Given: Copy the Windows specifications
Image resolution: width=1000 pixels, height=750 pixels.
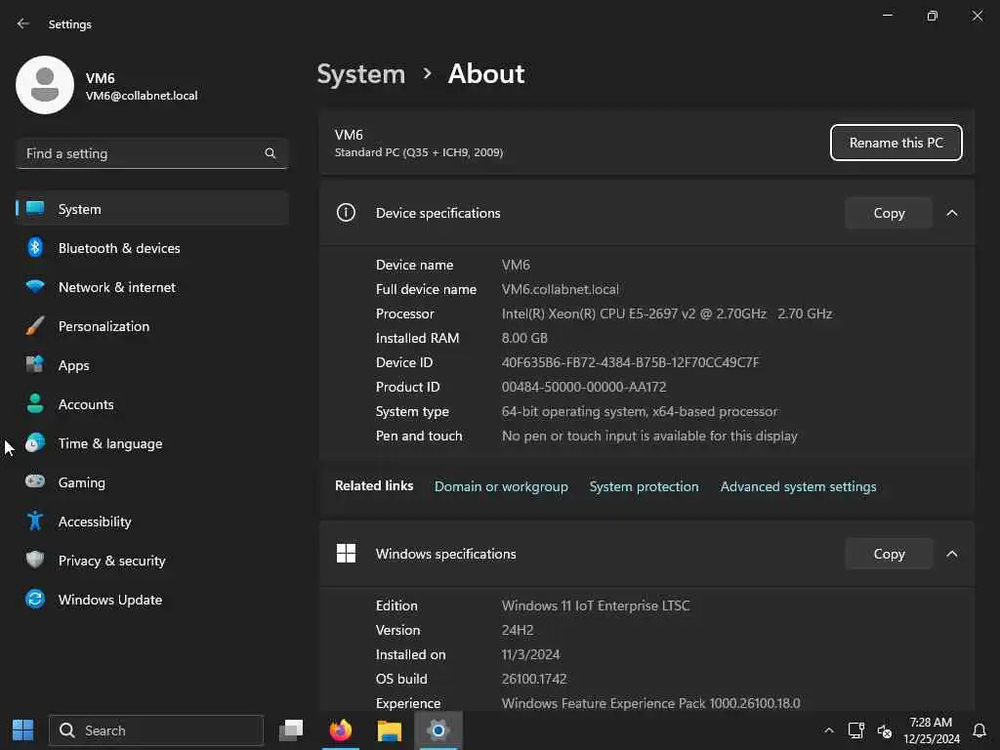Looking at the screenshot, I should 889,554.
